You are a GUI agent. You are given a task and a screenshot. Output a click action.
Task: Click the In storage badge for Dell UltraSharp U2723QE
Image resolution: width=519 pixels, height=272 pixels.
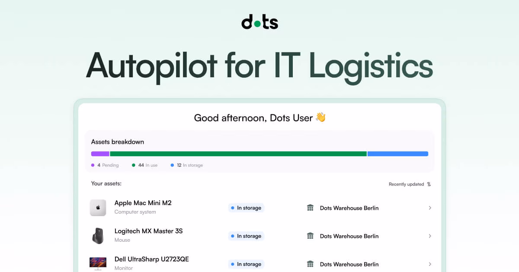coord(246,264)
